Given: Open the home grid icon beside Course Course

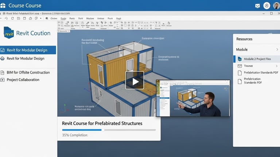Looking at the screenshot, I should [3, 5].
